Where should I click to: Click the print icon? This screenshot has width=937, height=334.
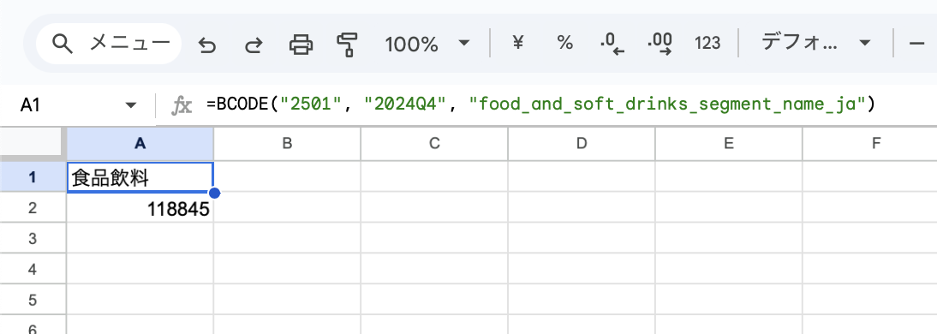pos(301,45)
